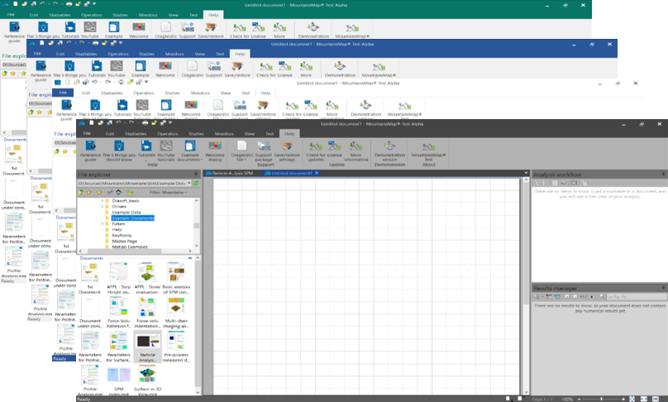Switch to Studies tab in the green window
Screen dimensions: 668x402
[120, 15]
